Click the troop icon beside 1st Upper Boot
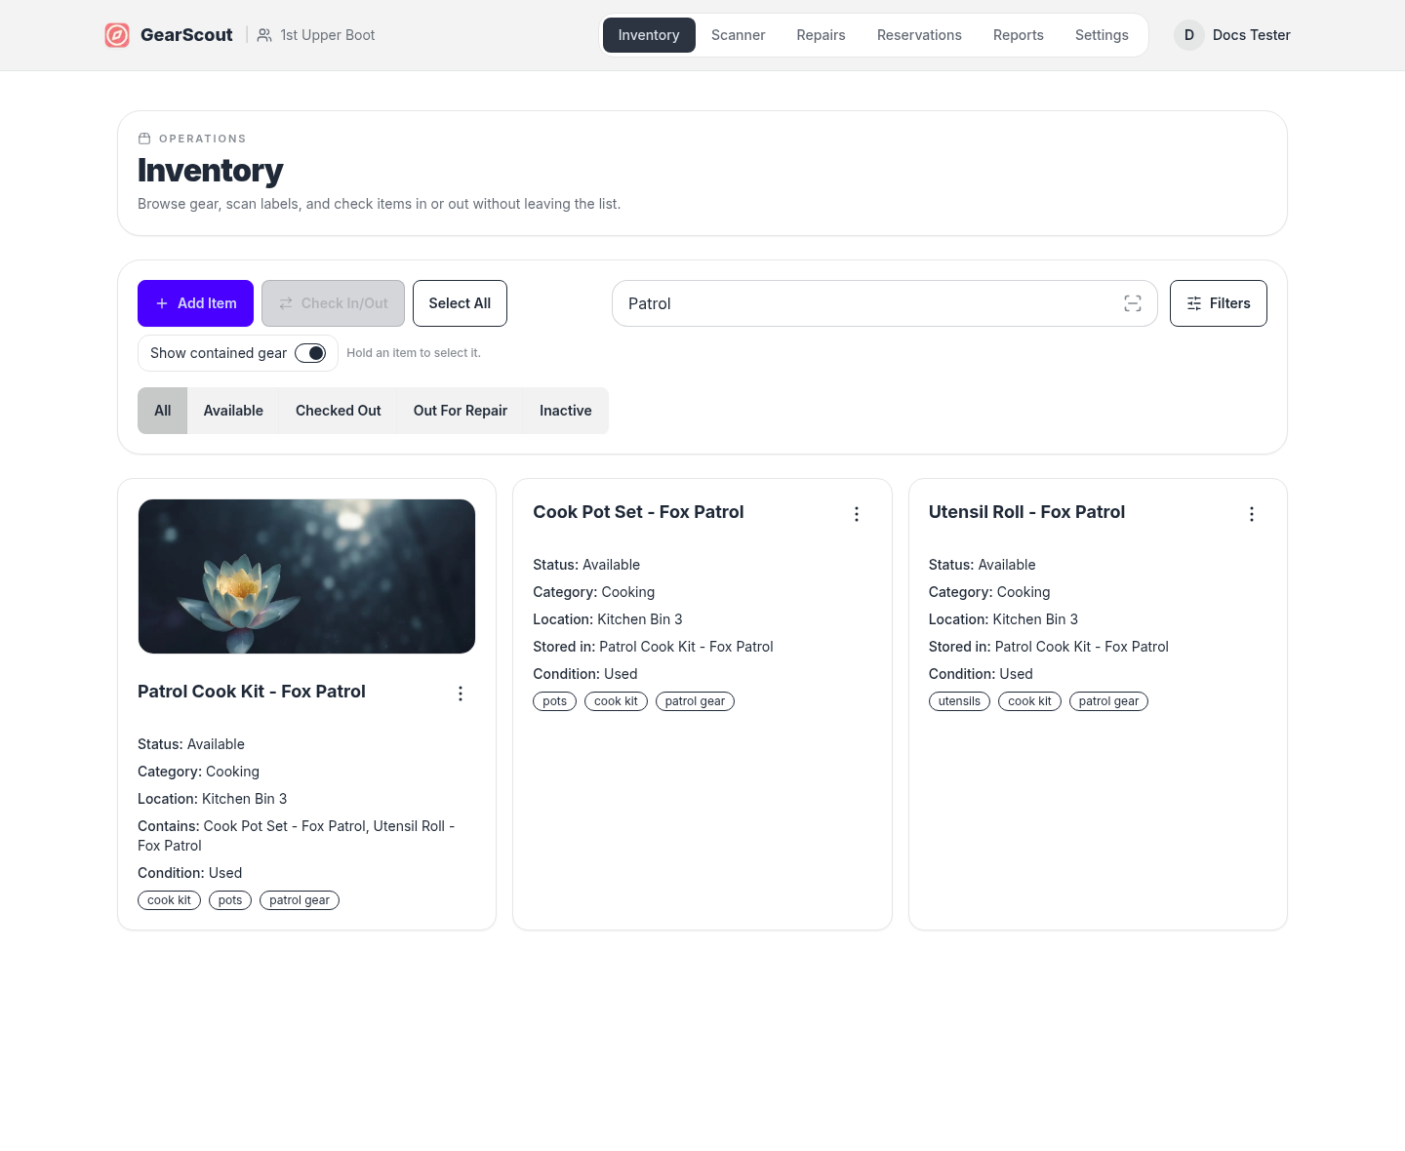 tap(264, 35)
